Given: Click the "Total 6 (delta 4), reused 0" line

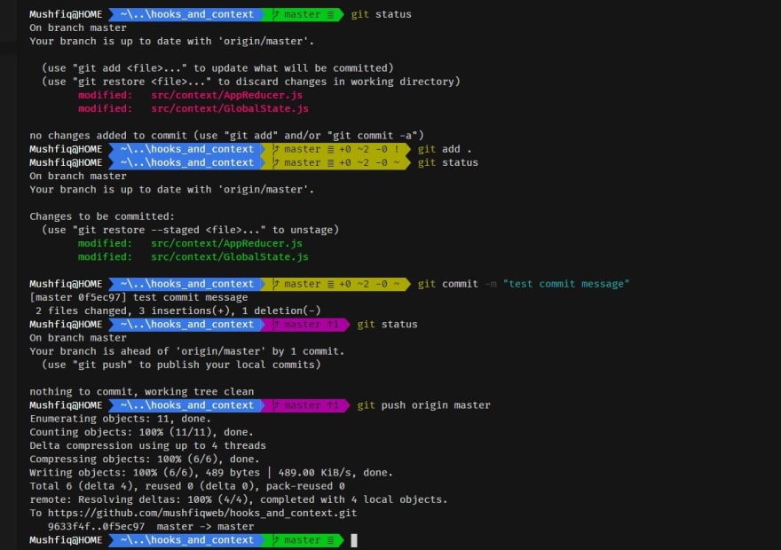Looking at the screenshot, I should pyautogui.click(x=186, y=486).
